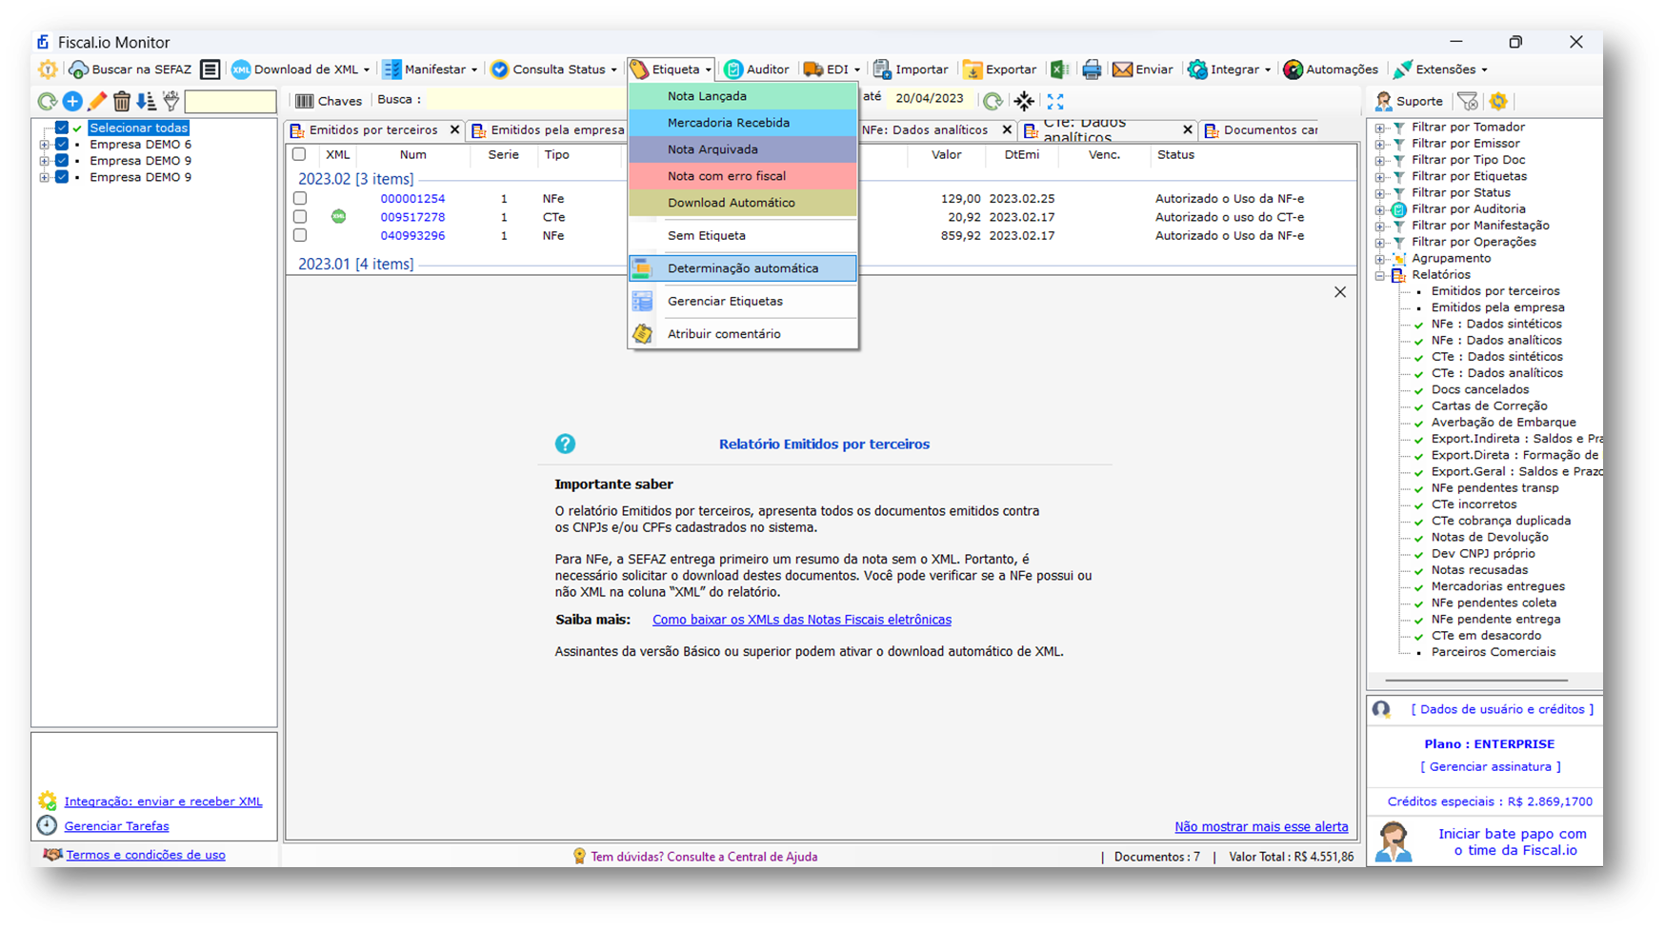Image resolution: width=1665 pixels, height=929 pixels.
Task: Open the Gerenciar Tarefas link
Action: point(116,826)
